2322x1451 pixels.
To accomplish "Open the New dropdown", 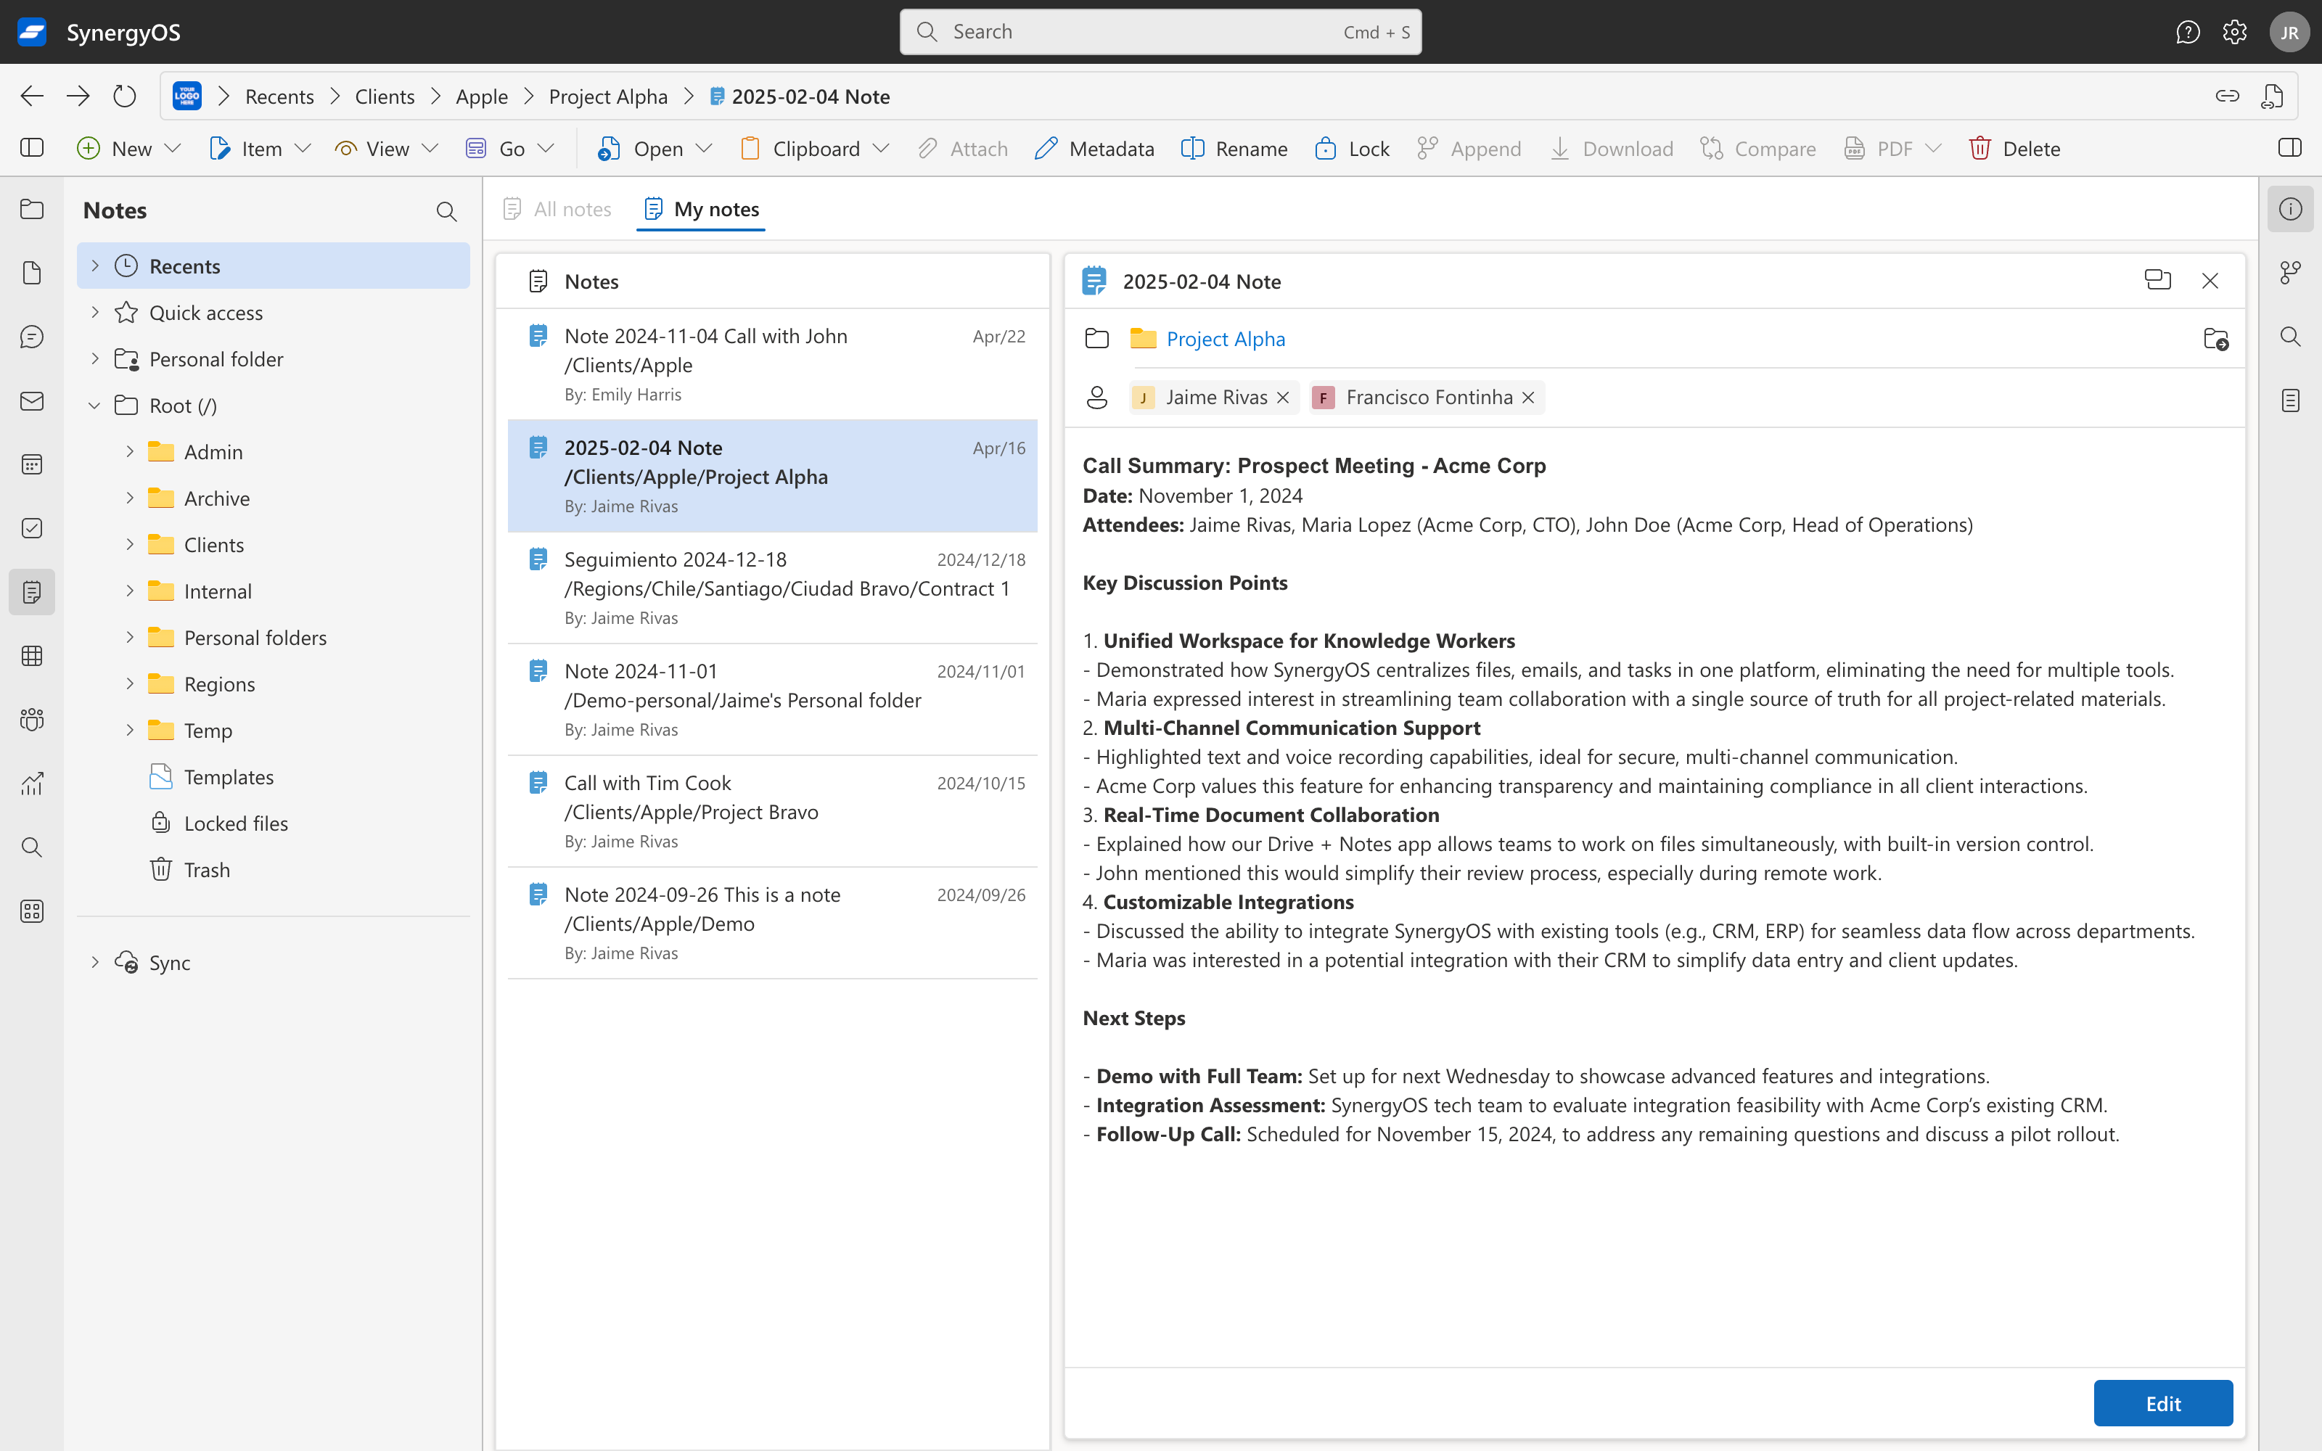I will click(x=128, y=149).
